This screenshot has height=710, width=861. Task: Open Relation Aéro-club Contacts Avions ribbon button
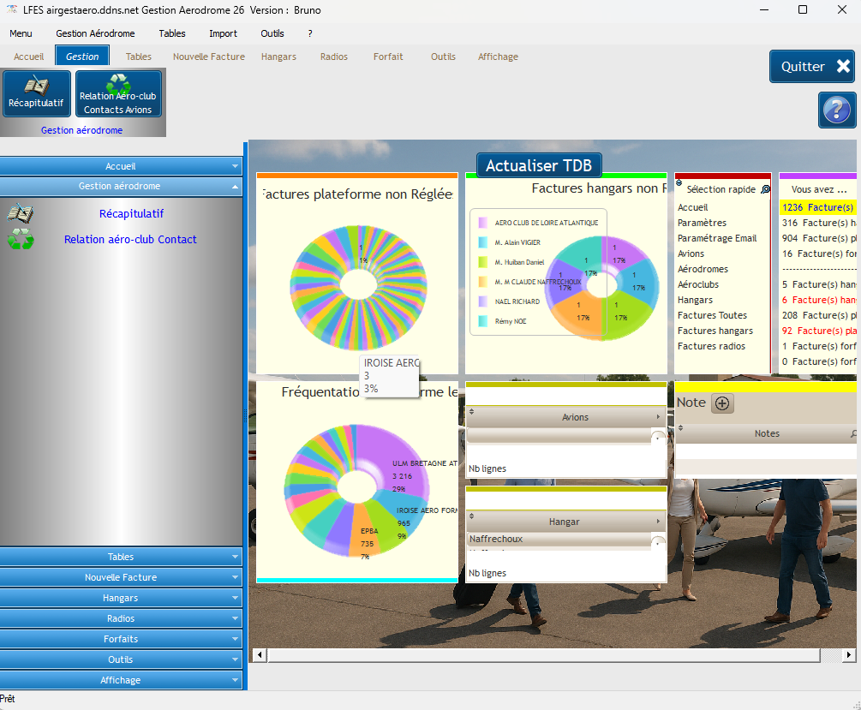118,86
